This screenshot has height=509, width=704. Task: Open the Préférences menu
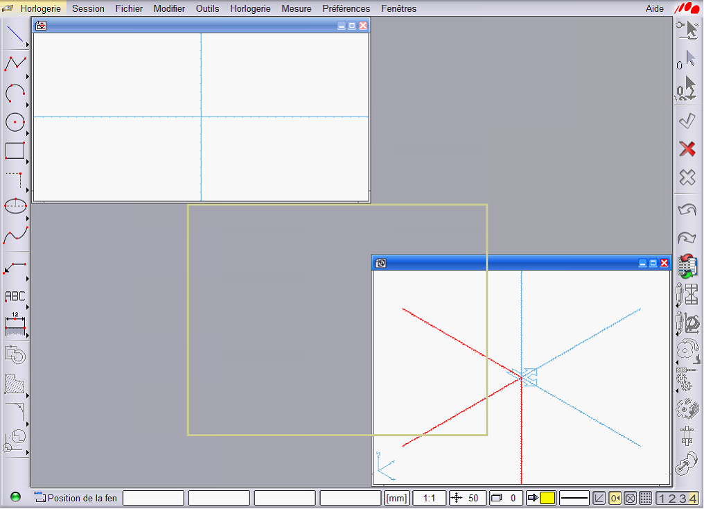click(x=346, y=8)
